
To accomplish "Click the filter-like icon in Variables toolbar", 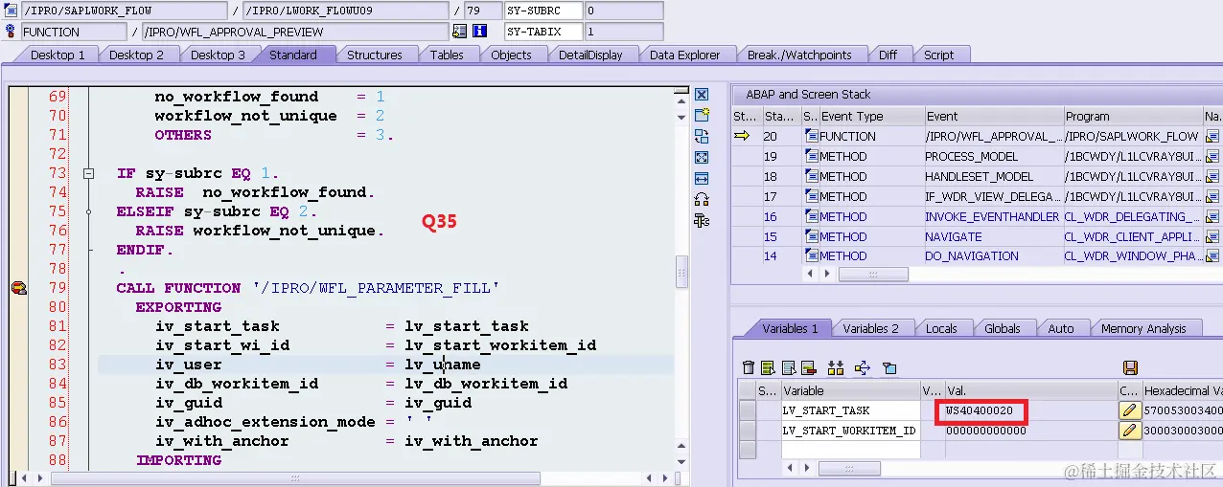I will click(x=888, y=367).
